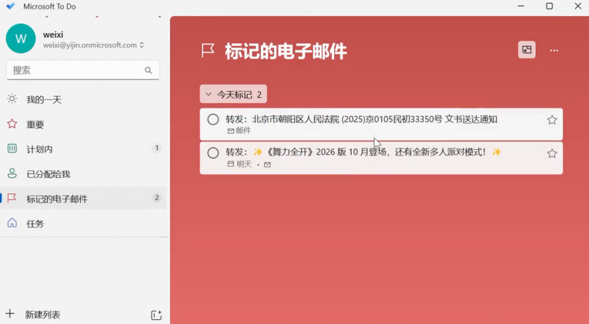589x324 pixels.
Task: Click the flag icon beside the list title
Action: 208,51
